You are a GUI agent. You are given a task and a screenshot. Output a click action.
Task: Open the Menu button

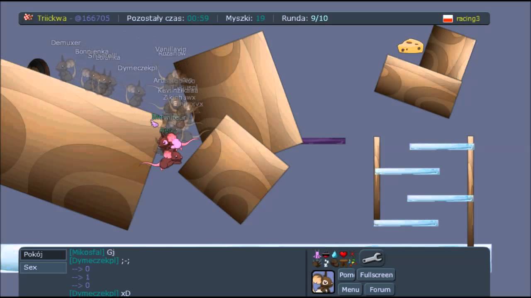[350, 289]
